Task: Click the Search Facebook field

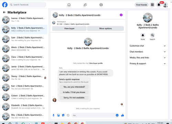Action: [28, 5]
